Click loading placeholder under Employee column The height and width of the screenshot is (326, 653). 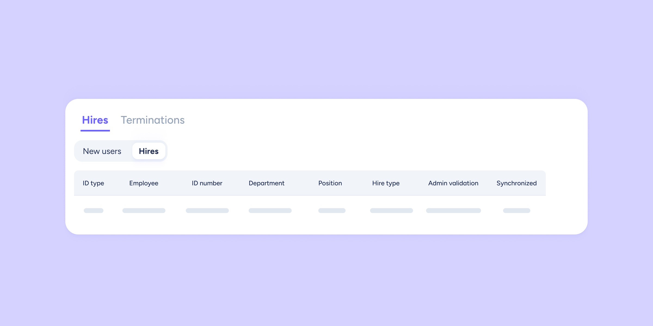coord(144,211)
